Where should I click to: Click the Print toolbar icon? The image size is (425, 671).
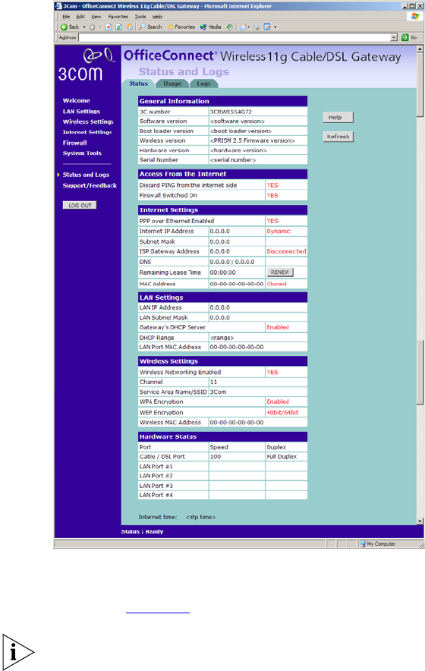tap(257, 27)
